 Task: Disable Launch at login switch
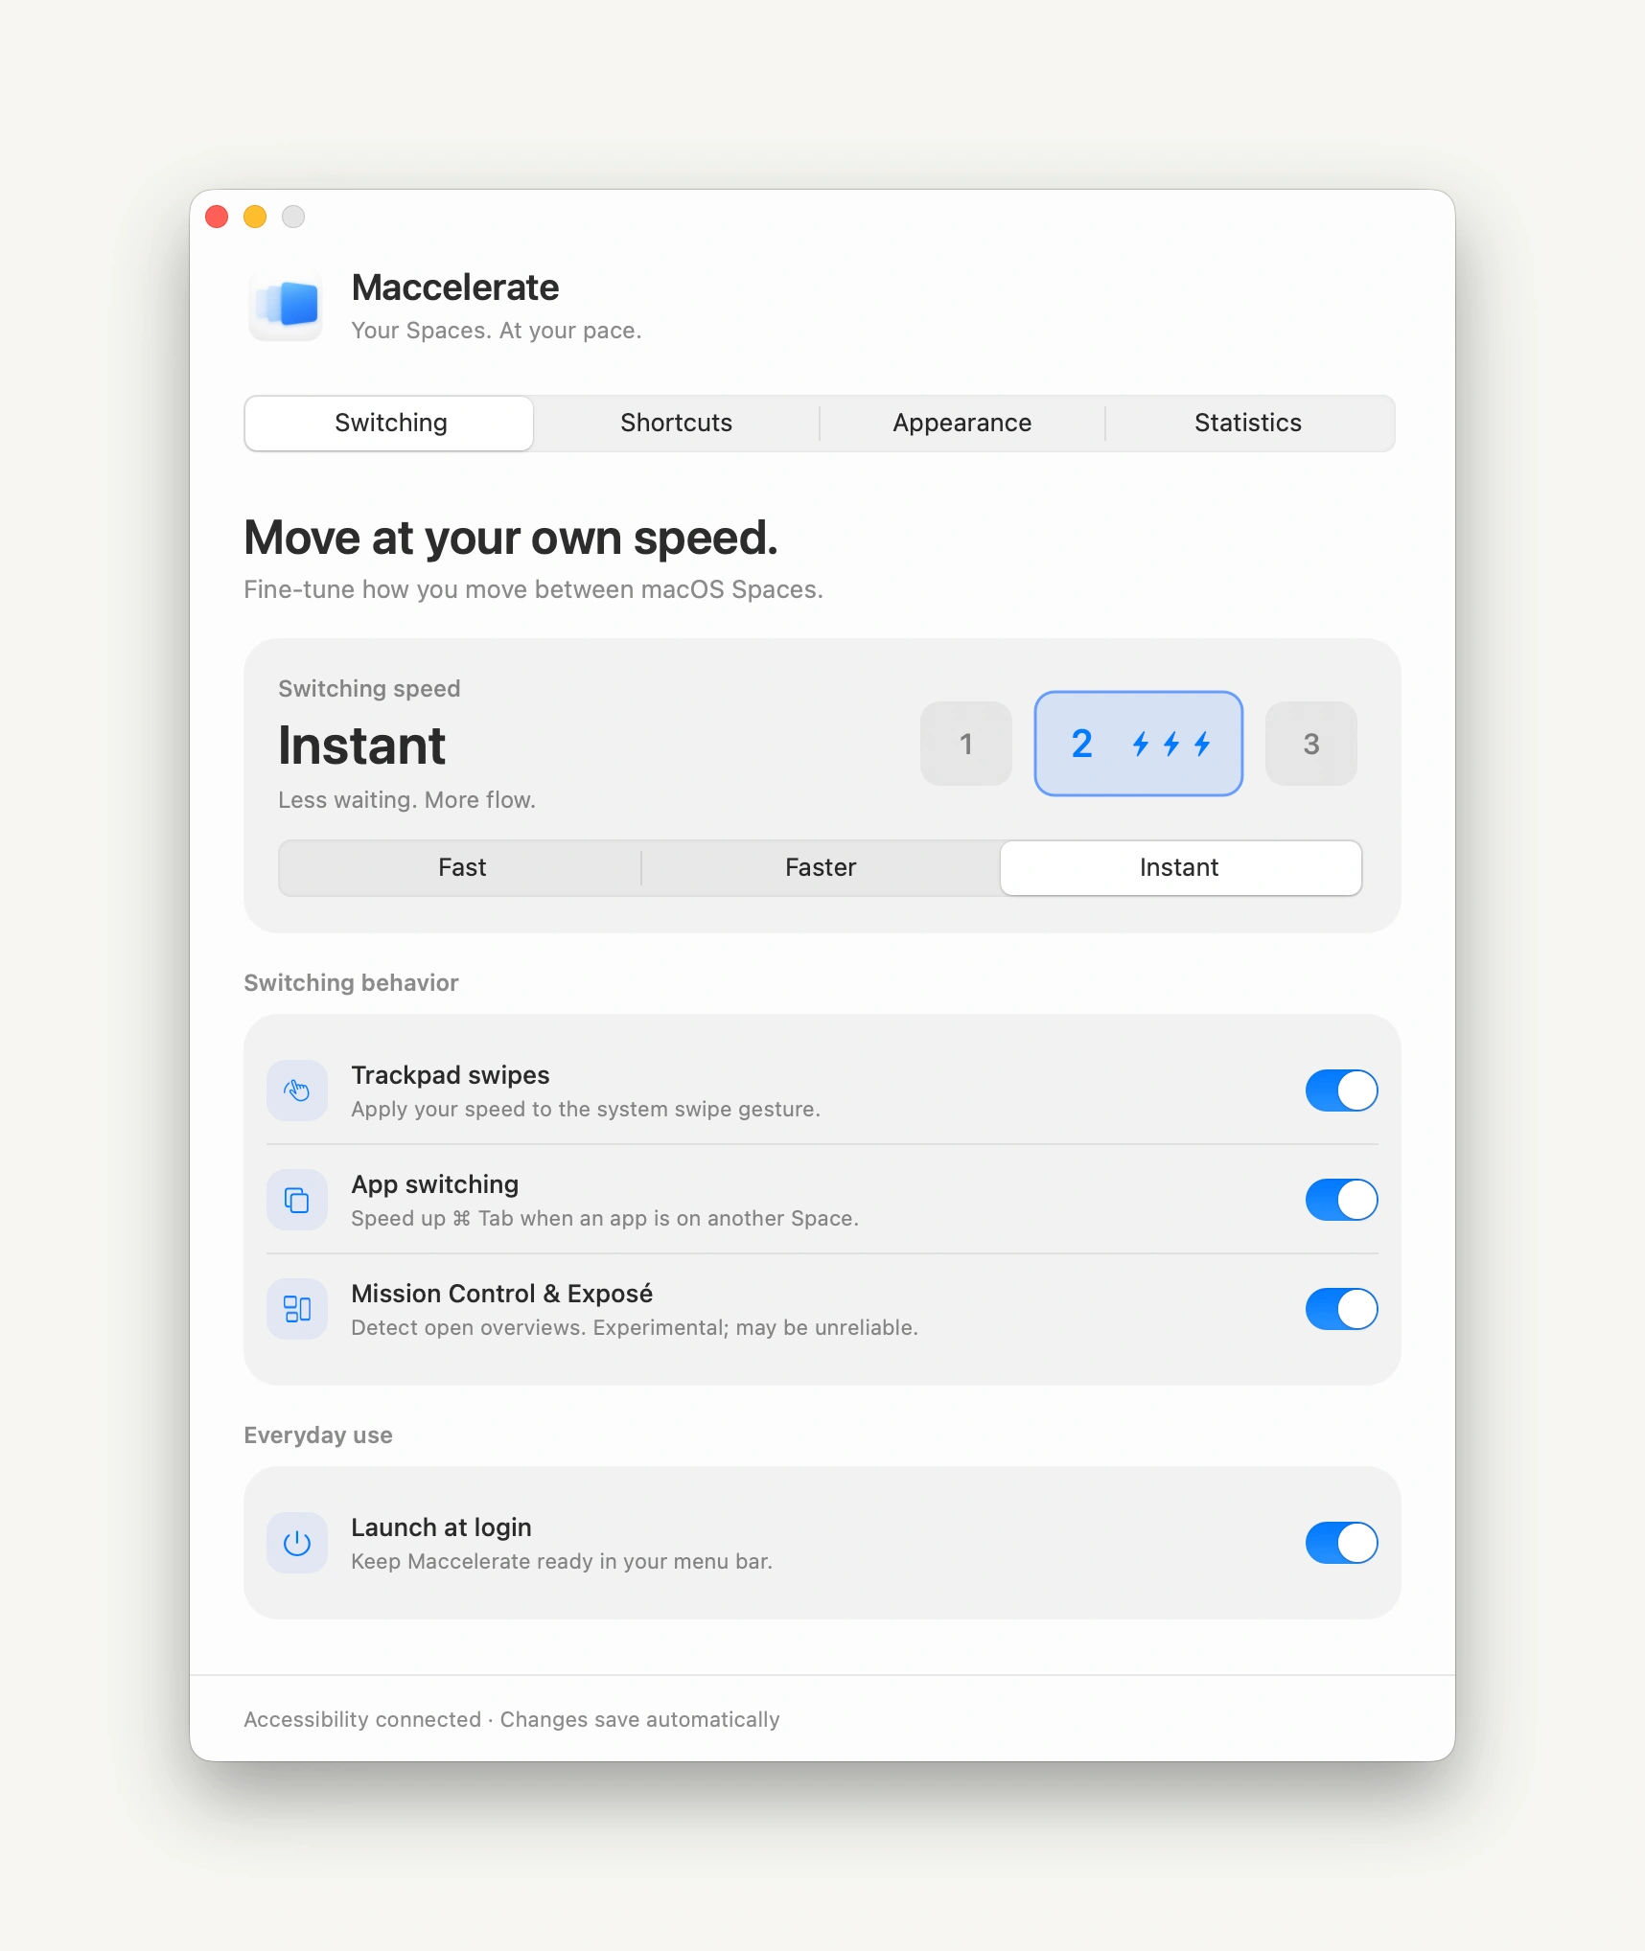(1341, 1543)
